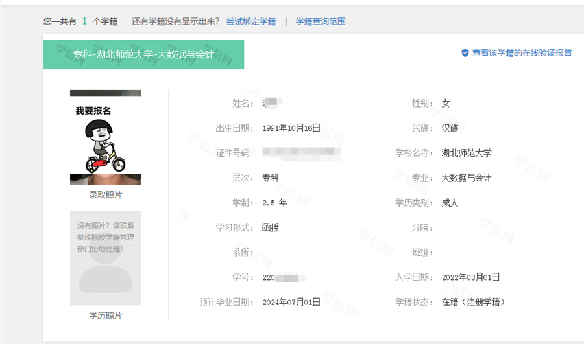Select the 专科-湖北师范大学-大数据与会计 tab

tap(144, 54)
